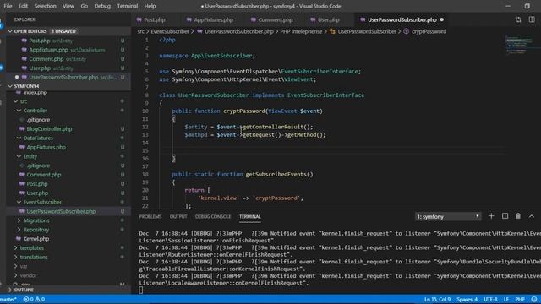Maximize the panel with the up chevron
The width and height of the screenshot is (541, 304).
click(532, 216)
